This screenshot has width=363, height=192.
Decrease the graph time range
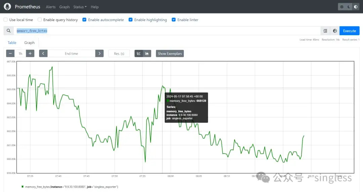tap(10, 54)
